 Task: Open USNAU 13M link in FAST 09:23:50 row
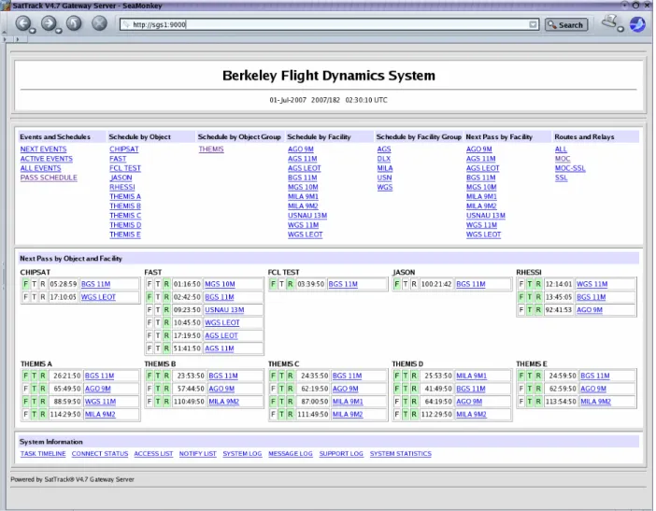click(x=224, y=310)
